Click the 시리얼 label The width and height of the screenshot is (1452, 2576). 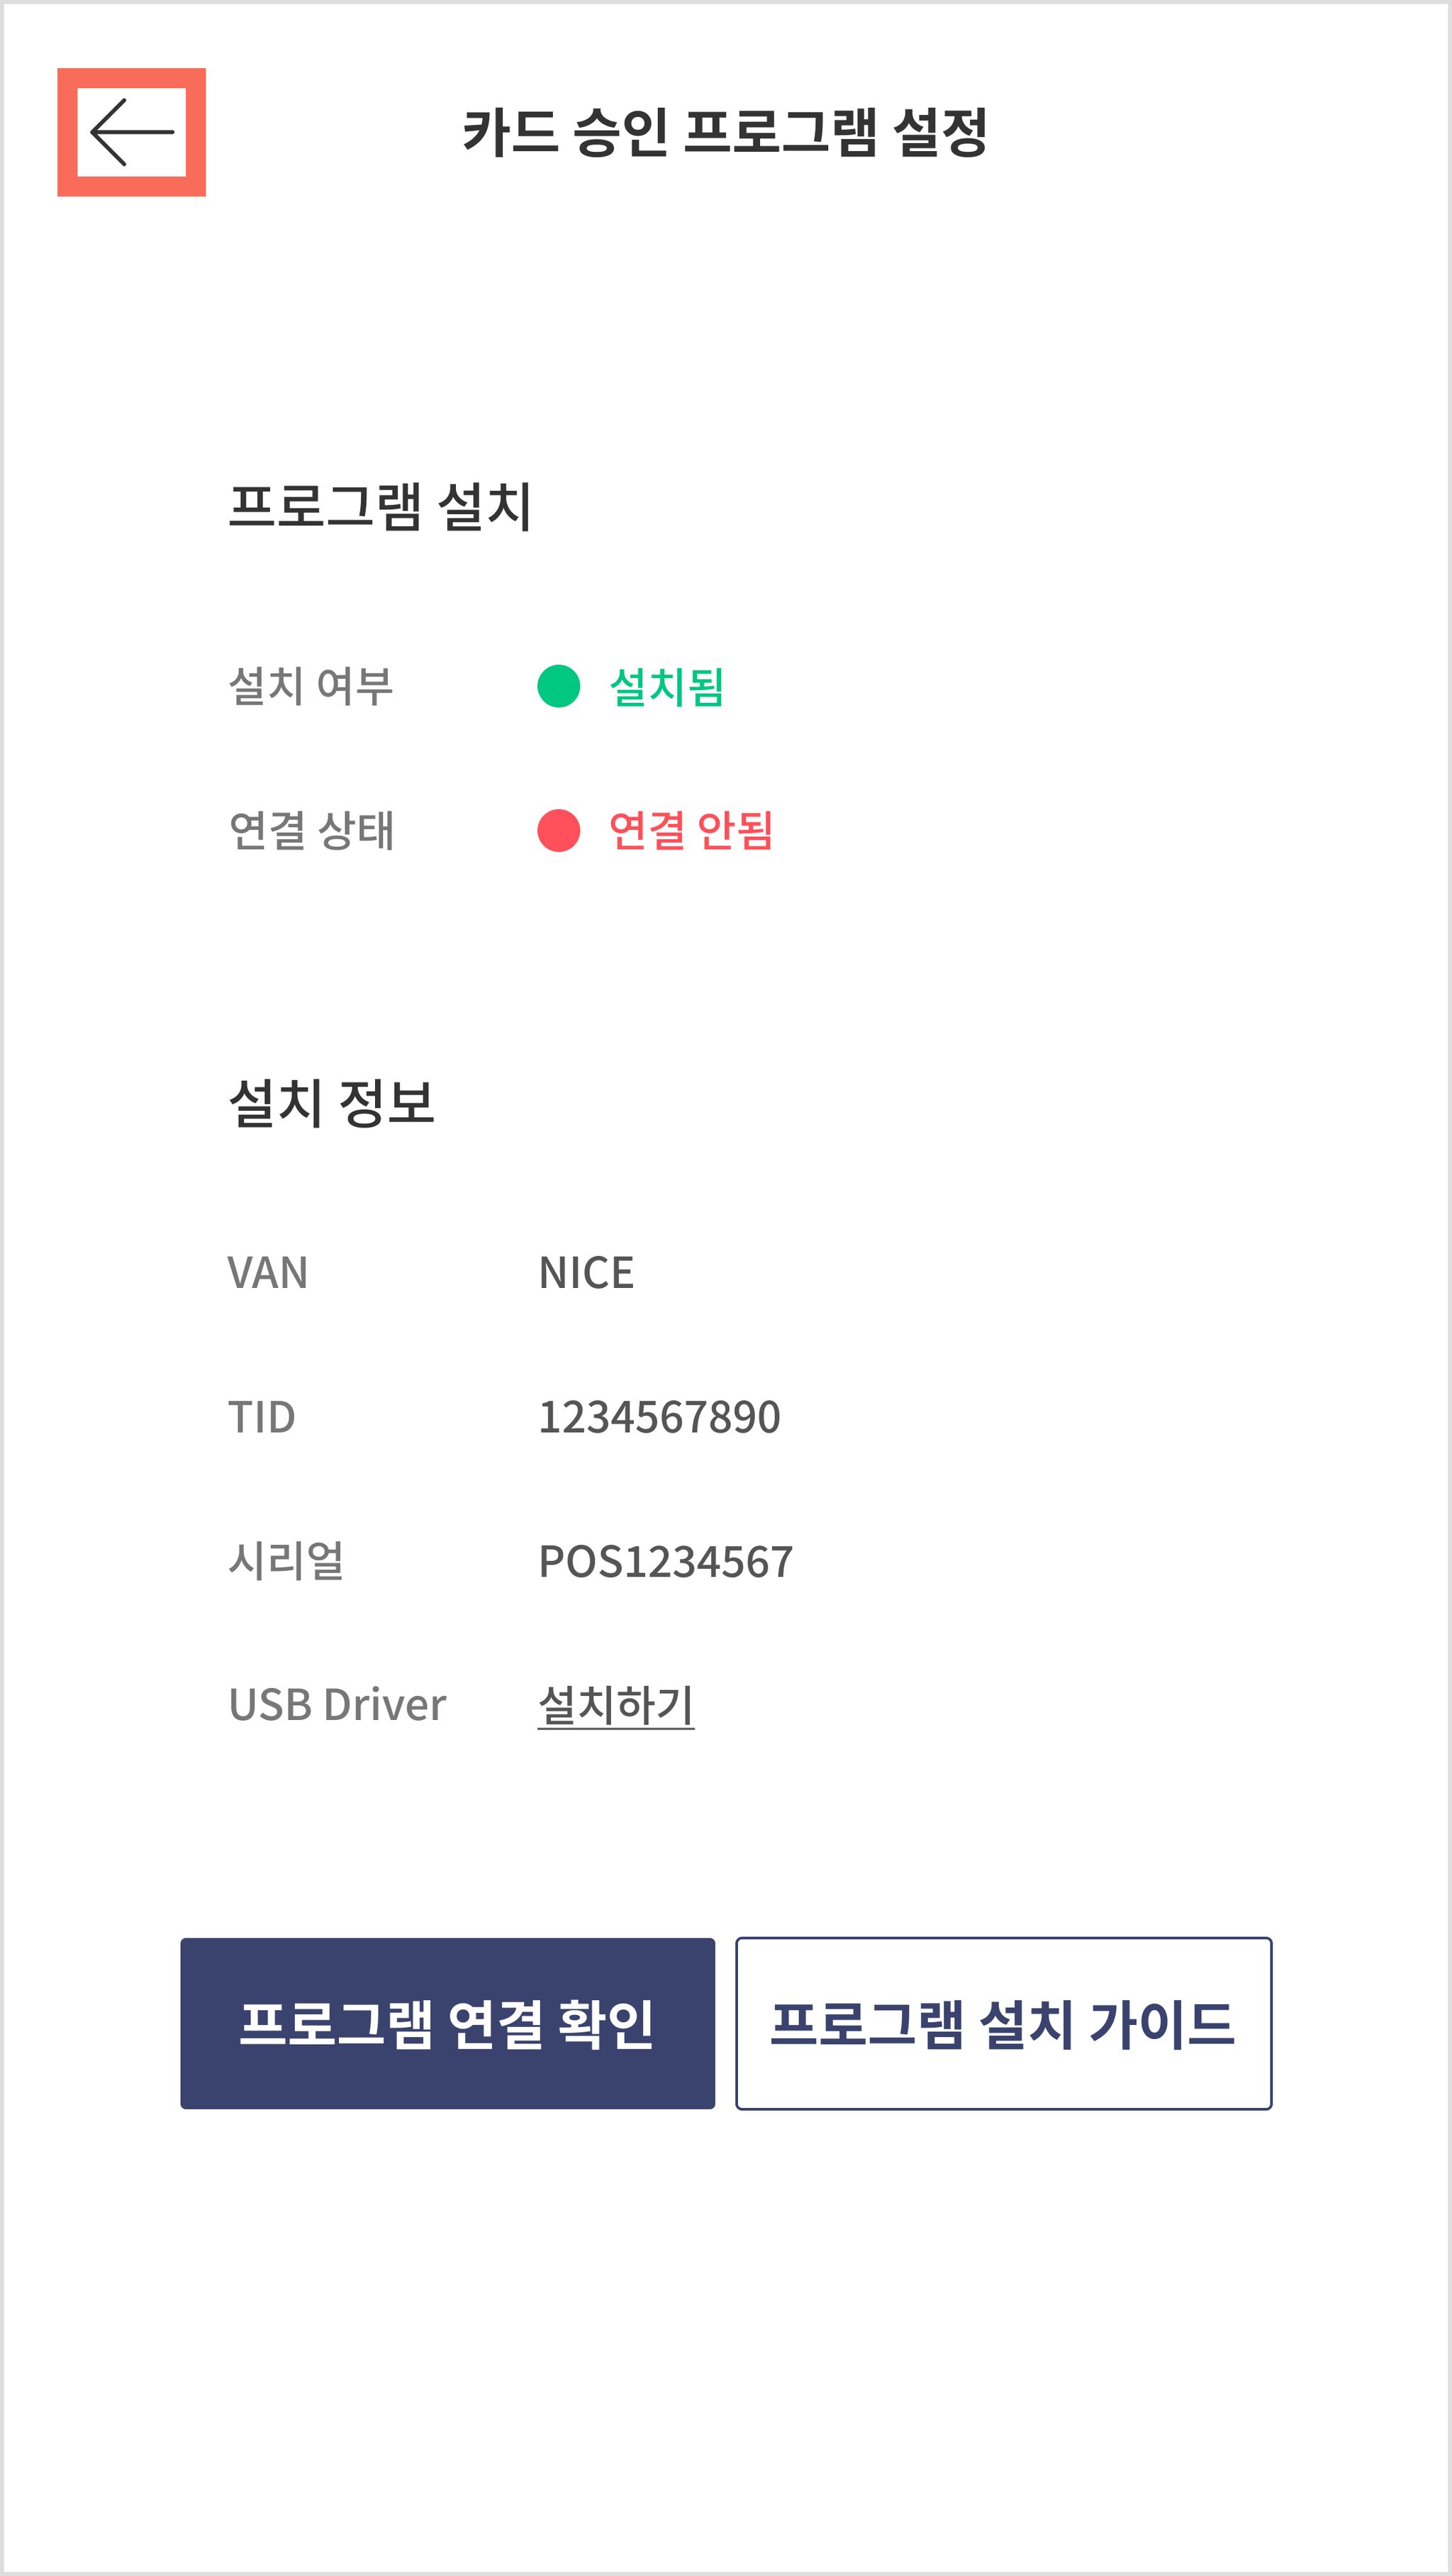pos(286,1561)
